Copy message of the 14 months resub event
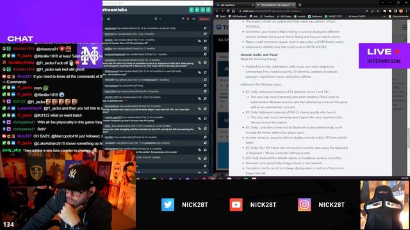The image size is (410, 230). coord(199,63)
